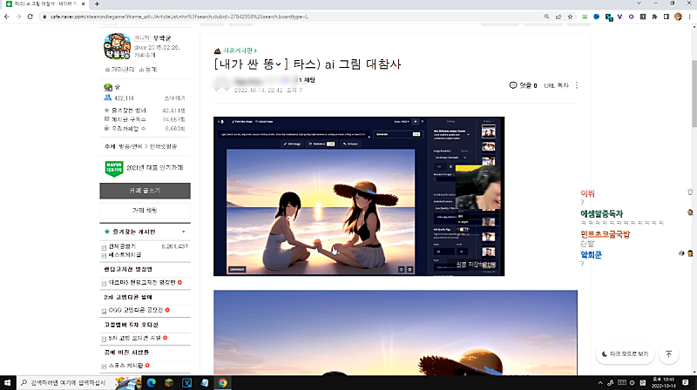Screen dimensions: 697x390
Task: Click the purple V extension icon
Action: coord(619,17)
